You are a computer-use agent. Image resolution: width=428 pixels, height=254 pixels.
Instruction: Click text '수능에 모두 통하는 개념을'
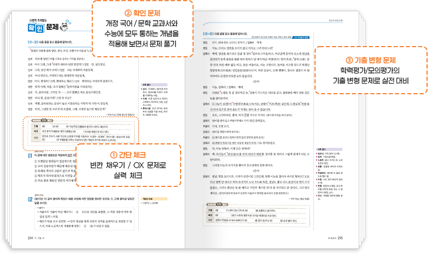[x=142, y=34]
